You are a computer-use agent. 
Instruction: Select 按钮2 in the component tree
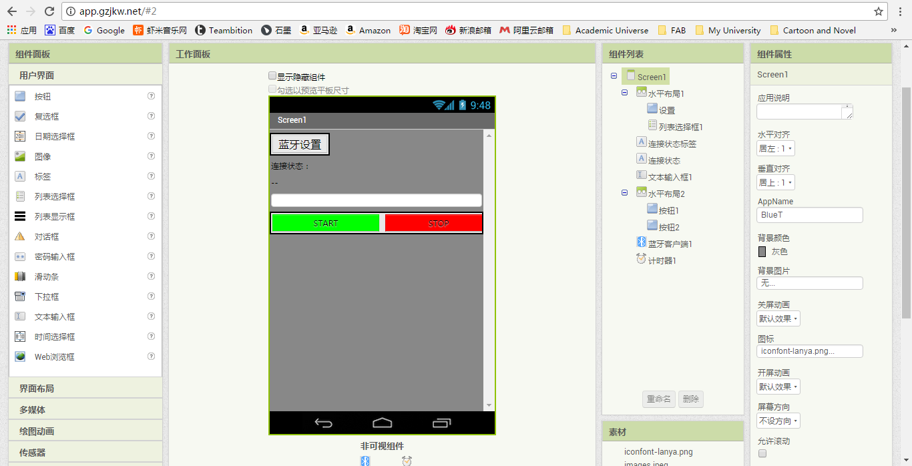point(669,227)
